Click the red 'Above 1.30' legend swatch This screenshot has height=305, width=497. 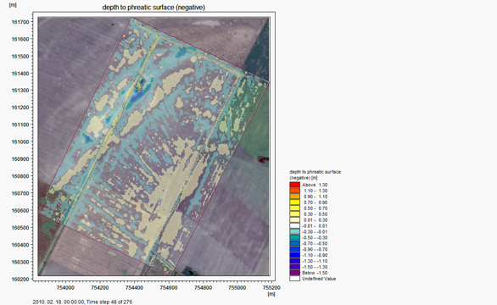coord(294,185)
